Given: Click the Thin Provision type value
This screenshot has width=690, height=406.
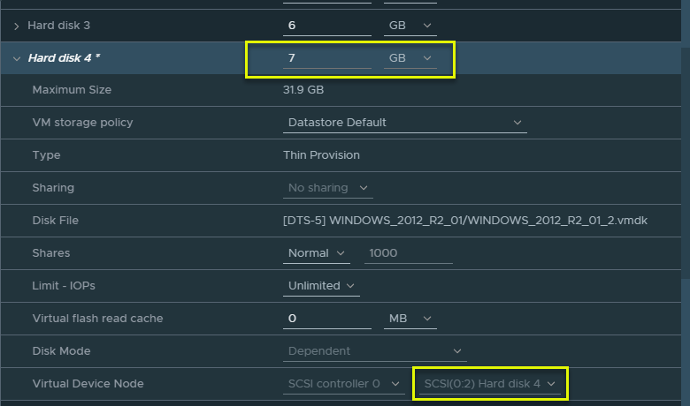Looking at the screenshot, I should pyautogui.click(x=321, y=155).
